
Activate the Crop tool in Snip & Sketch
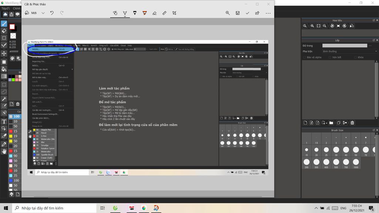(174, 13)
